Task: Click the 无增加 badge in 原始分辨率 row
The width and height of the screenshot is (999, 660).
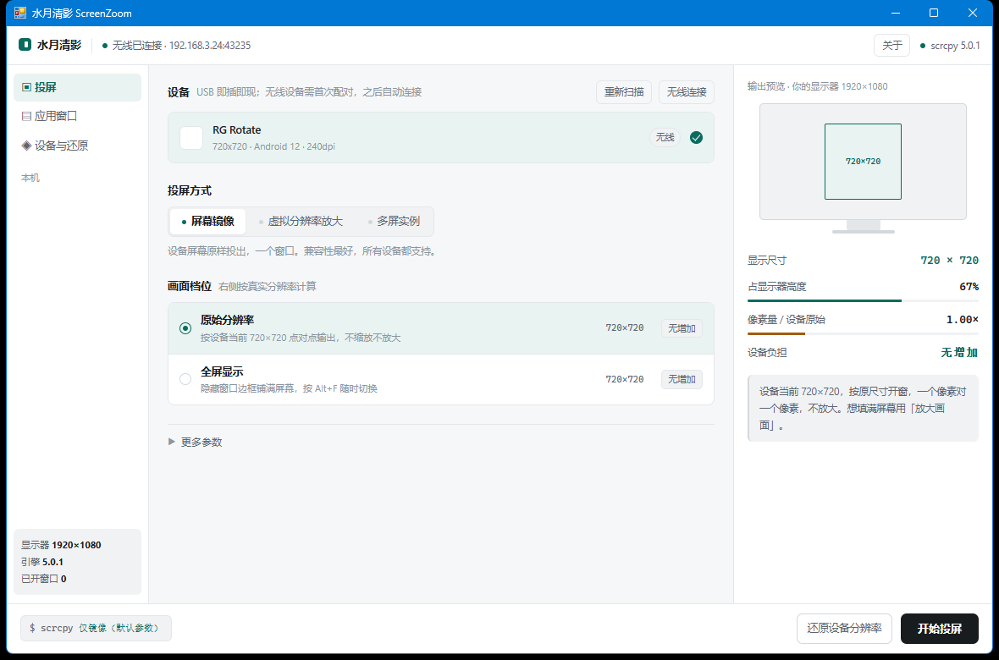Action: click(682, 328)
